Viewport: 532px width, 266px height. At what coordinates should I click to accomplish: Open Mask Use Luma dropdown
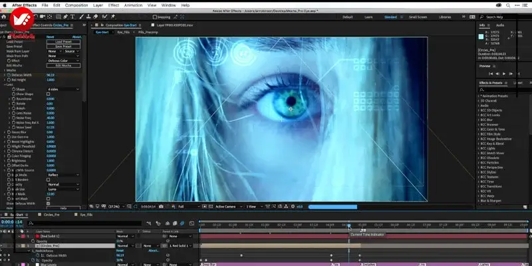pyautogui.click(x=63, y=189)
